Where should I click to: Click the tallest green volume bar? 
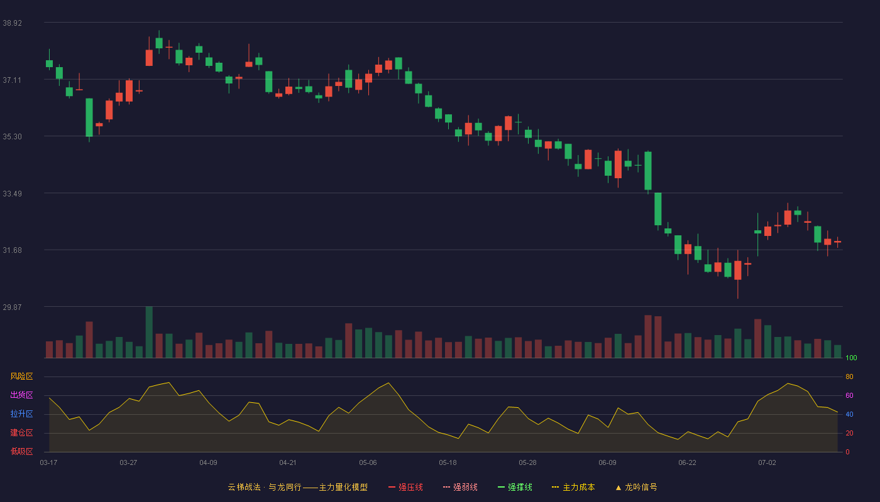tap(149, 332)
